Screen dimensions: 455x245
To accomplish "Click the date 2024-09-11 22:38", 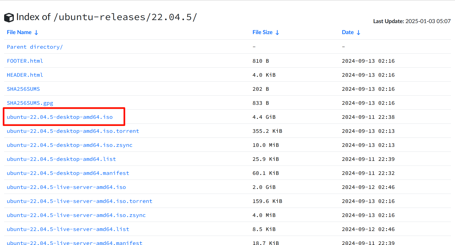I will point(368,117).
